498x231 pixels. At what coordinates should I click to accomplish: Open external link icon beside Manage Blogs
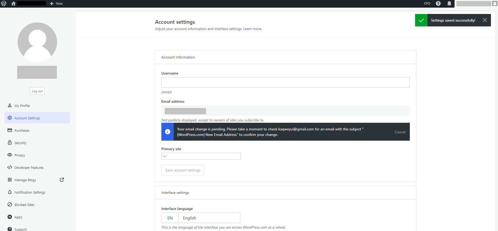(x=62, y=180)
